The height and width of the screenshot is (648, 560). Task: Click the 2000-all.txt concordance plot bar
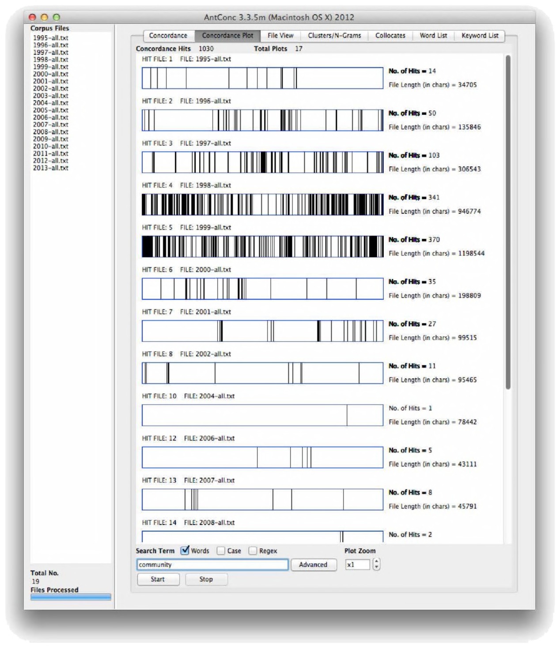[x=262, y=289]
